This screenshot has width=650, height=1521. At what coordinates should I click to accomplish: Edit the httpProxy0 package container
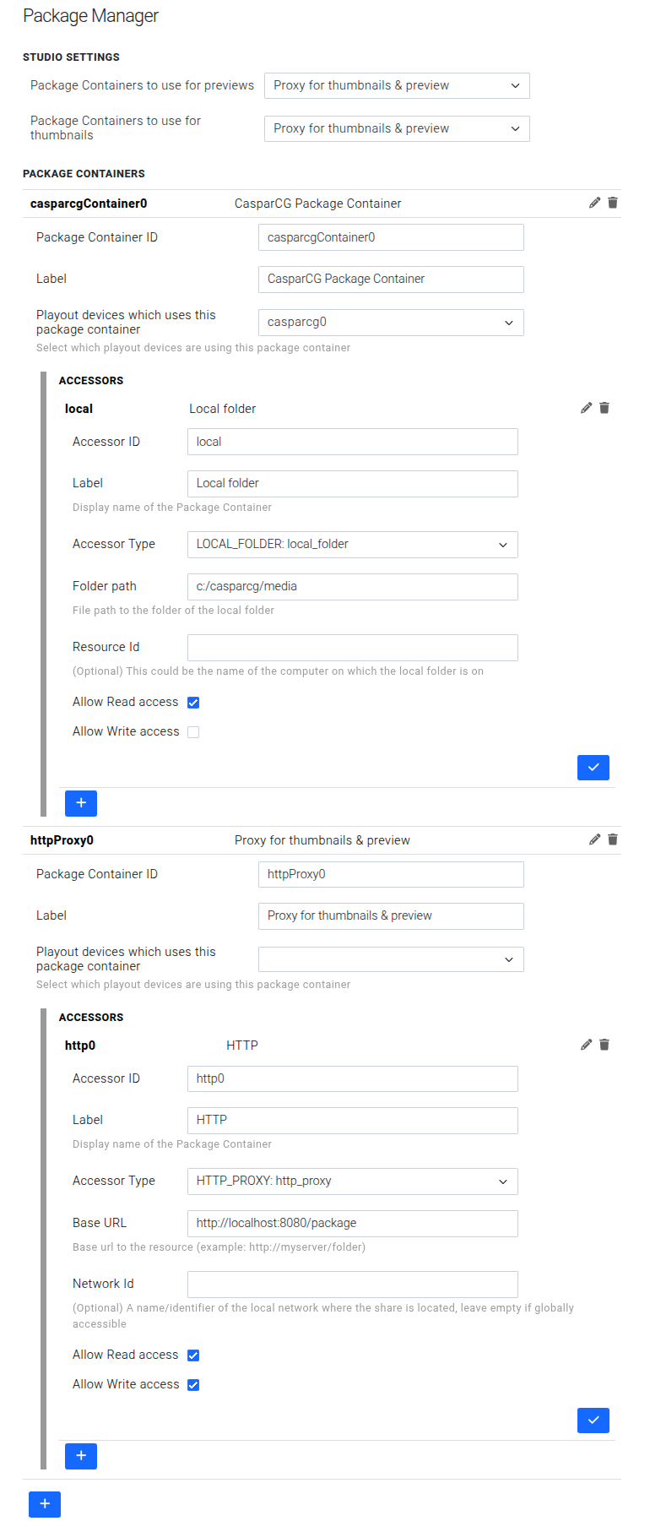(594, 839)
